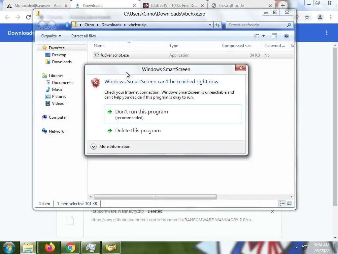338x254 pixels.
Task: Open the Organize dropdown menu
Action: [51, 36]
